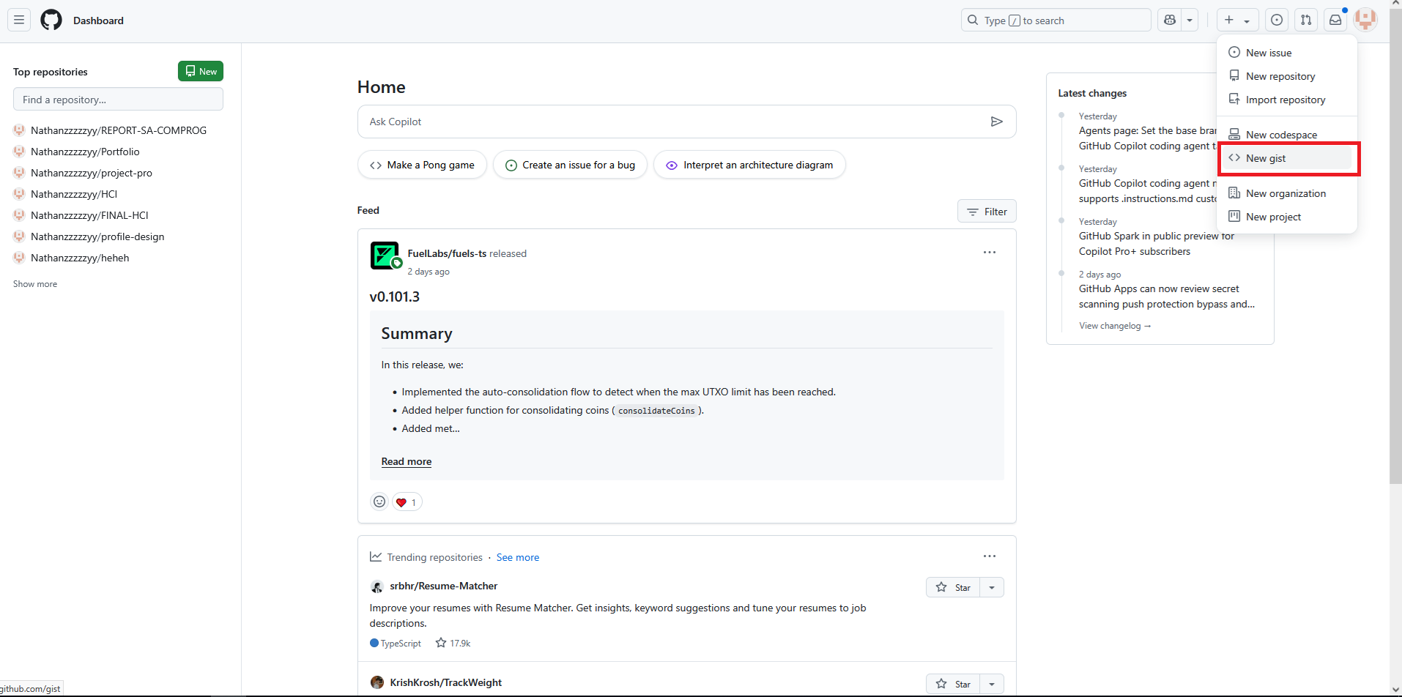Expand star list dropdown for Resume-Matcher
This screenshot has height=697, width=1402.
[x=992, y=587]
